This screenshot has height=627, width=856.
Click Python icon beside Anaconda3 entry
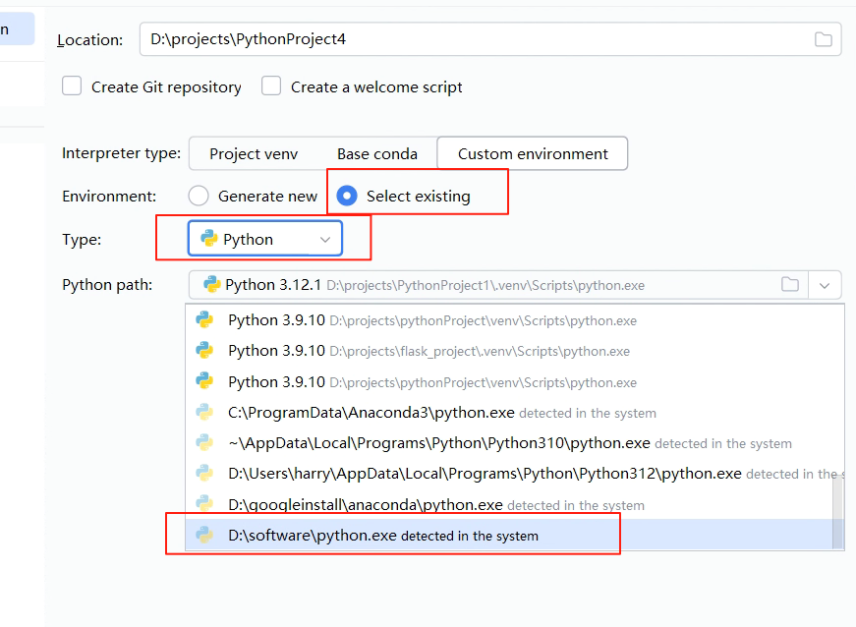pos(204,412)
